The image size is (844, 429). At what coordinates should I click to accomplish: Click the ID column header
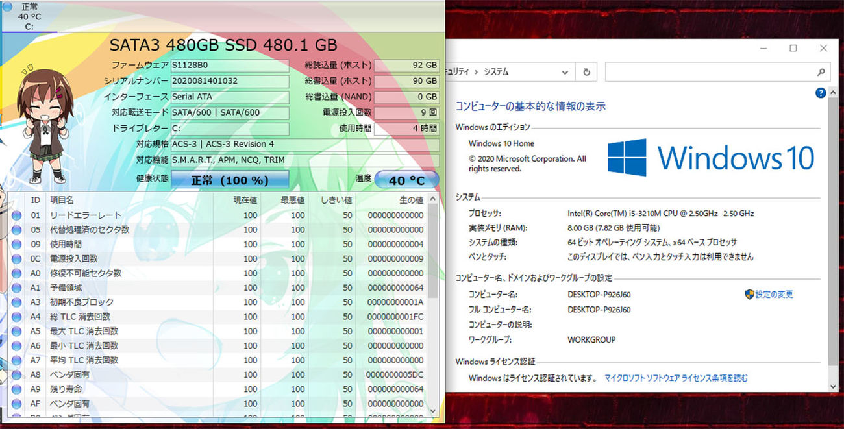coord(35,200)
